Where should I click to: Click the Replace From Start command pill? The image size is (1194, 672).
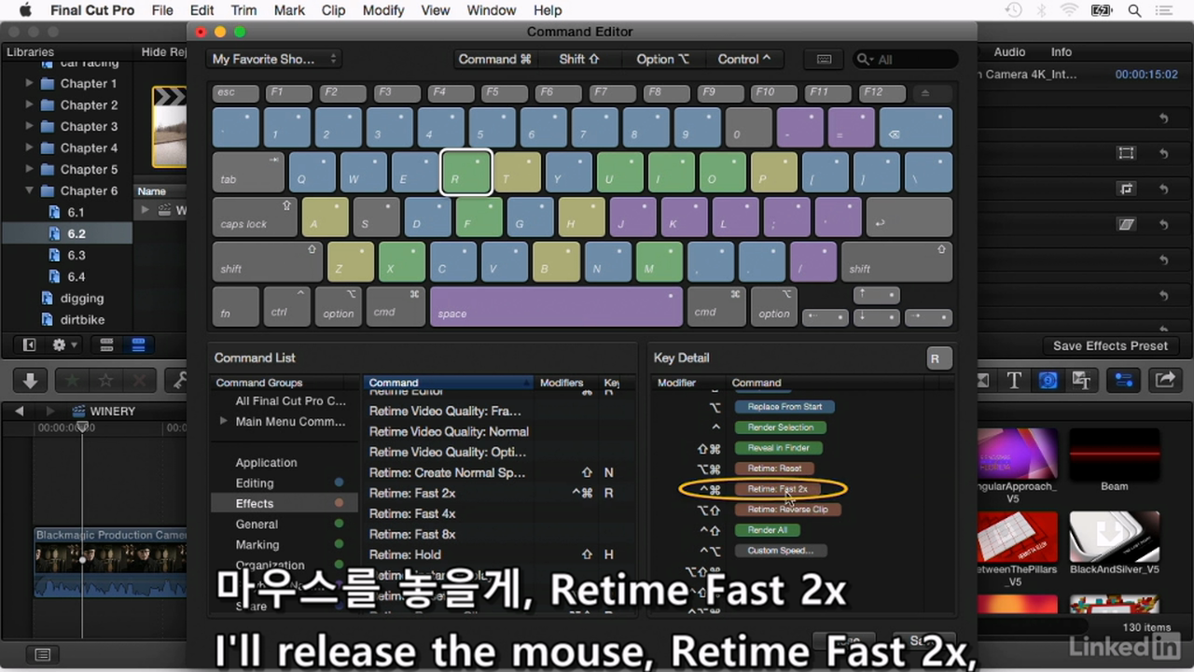(784, 407)
